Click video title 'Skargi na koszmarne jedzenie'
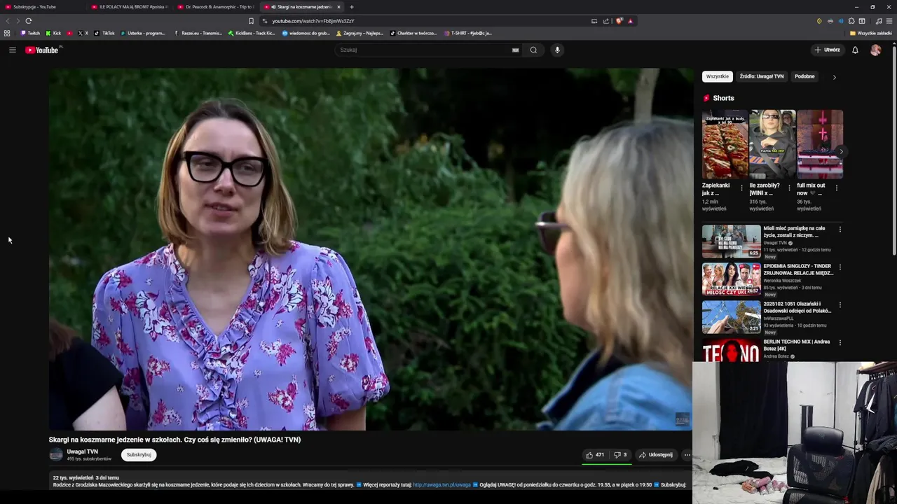897x504 pixels. tap(174, 440)
